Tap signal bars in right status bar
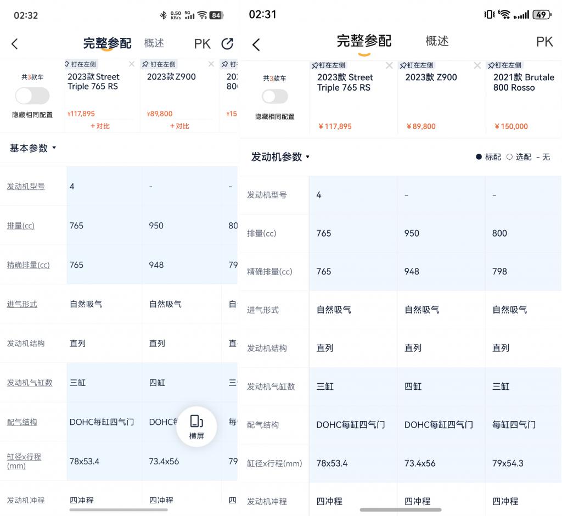Image resolution: width=562 pixels, height=516 pixels. click(x=521, y=15)
